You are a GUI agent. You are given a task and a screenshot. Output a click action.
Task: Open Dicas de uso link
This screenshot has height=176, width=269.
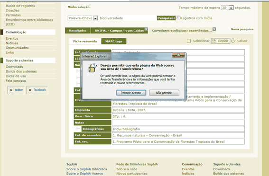click(x=16, y=76)
